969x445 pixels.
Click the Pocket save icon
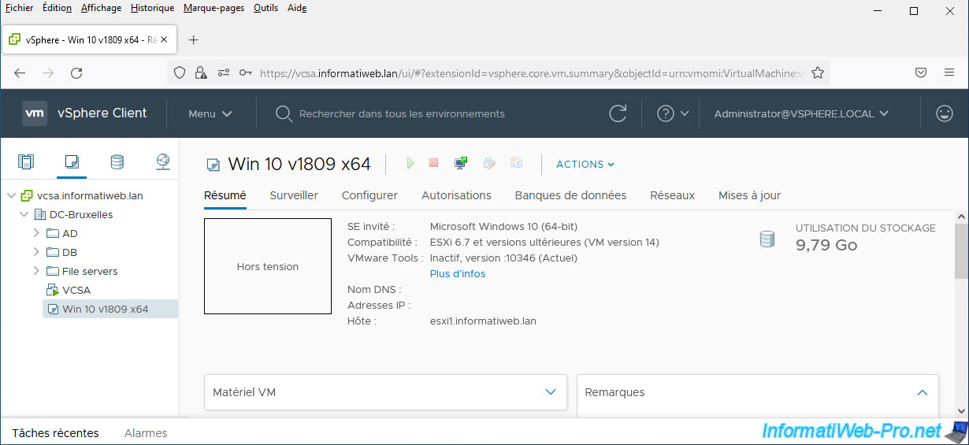920,72
